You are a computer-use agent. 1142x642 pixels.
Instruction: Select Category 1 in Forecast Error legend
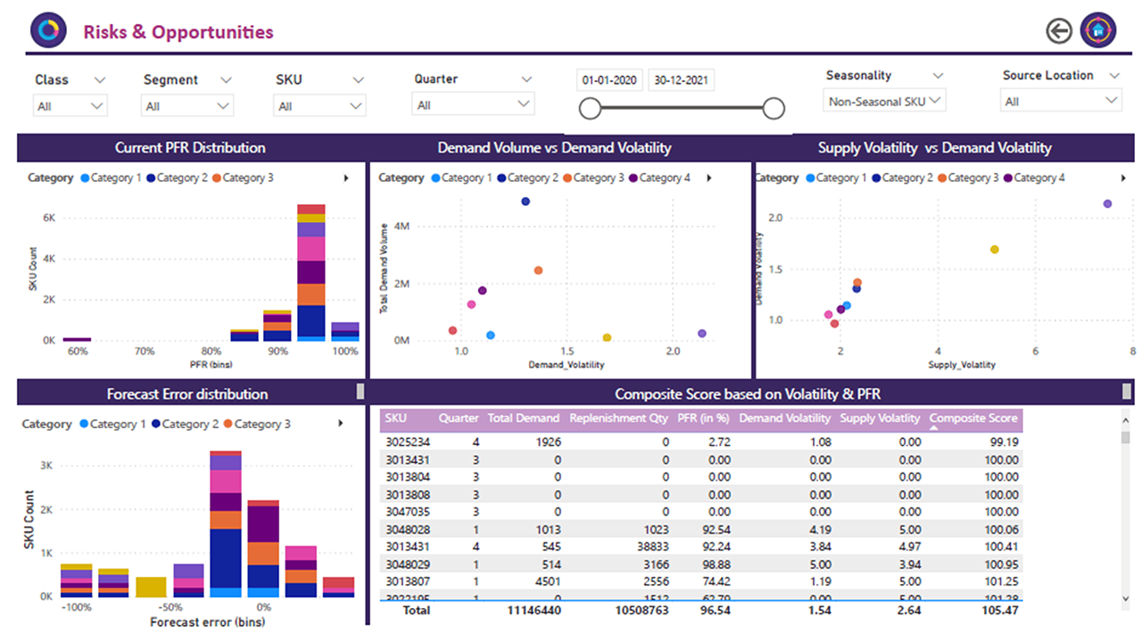coord(112,424)
